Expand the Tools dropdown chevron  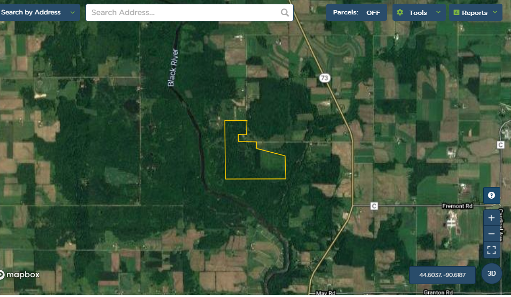[x=438, y=12]
